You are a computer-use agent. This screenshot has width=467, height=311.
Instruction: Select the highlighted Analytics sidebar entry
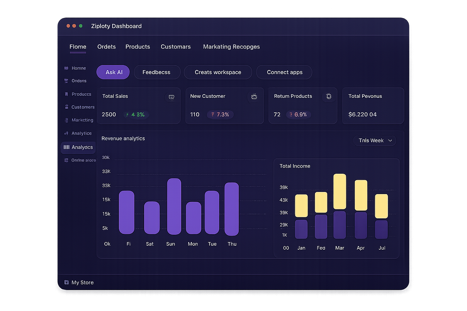(78, 147)
